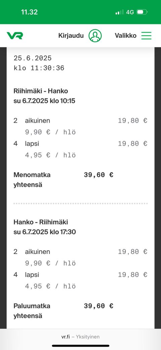Open the Valikko menu label

(125, 36)
